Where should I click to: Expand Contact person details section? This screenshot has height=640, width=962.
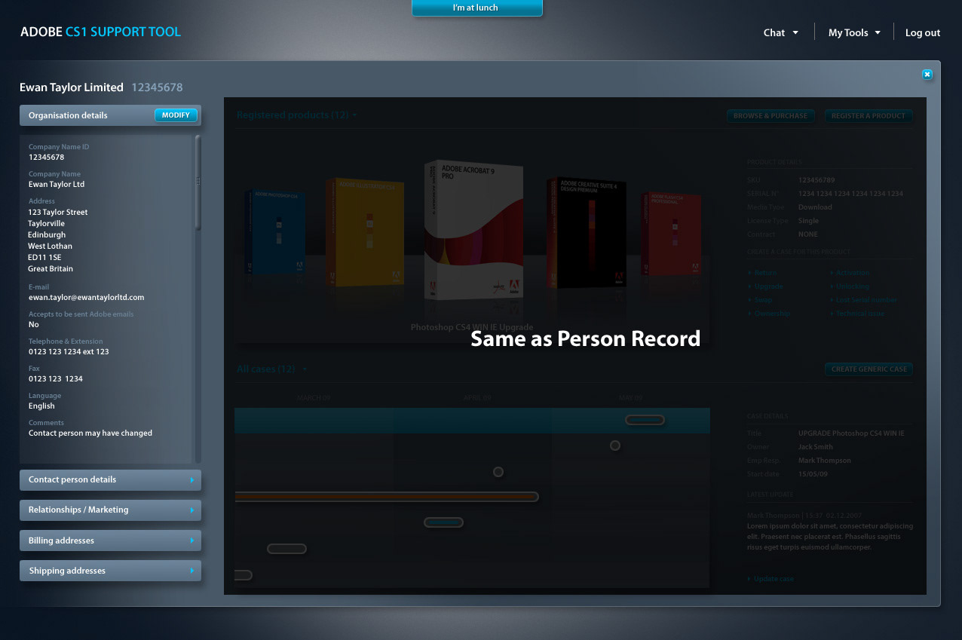coord(110,479)
